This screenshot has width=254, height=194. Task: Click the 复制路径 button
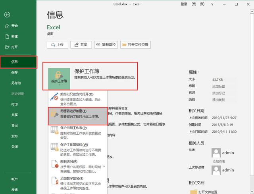(x=106, y=45)
